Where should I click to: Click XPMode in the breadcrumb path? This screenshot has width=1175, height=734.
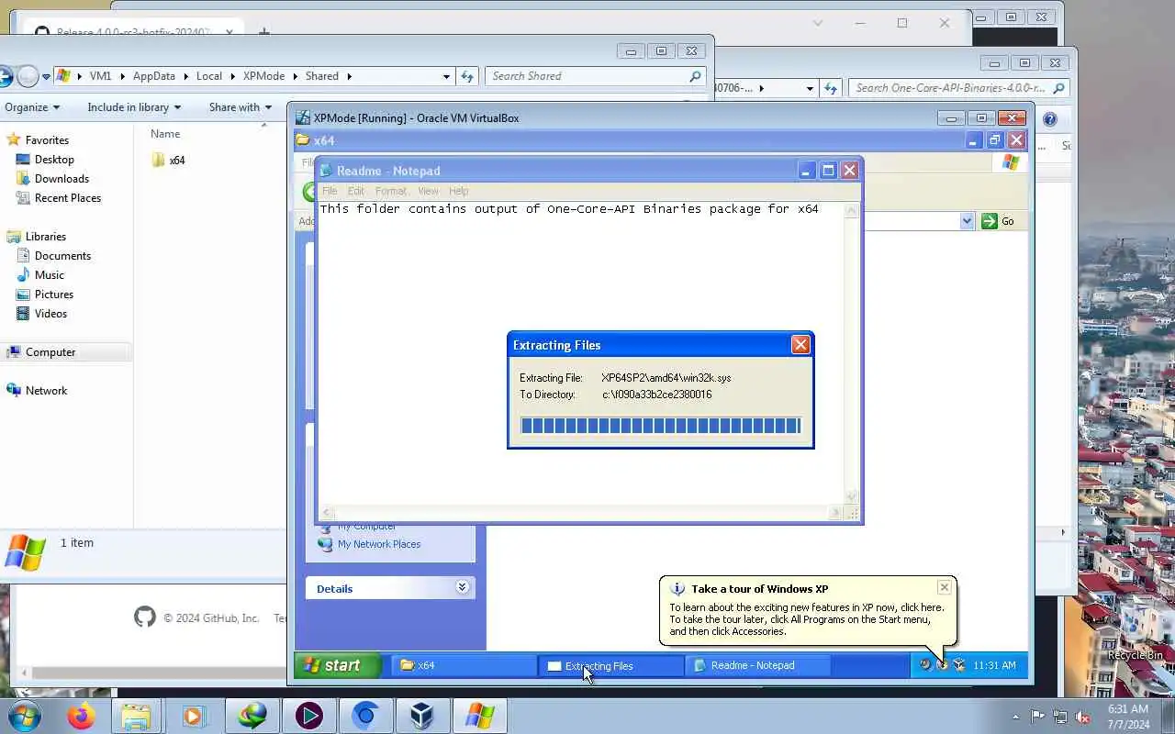[264, 76]
